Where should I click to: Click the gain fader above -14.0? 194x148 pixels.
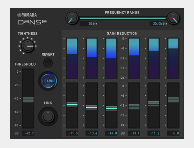(x=111, y=108)
